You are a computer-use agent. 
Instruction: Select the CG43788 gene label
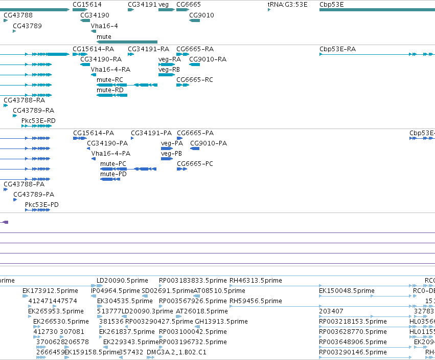pos(18,15)
